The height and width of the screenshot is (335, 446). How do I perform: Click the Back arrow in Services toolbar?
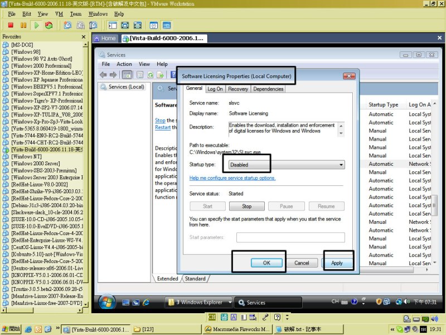point(104,74)
